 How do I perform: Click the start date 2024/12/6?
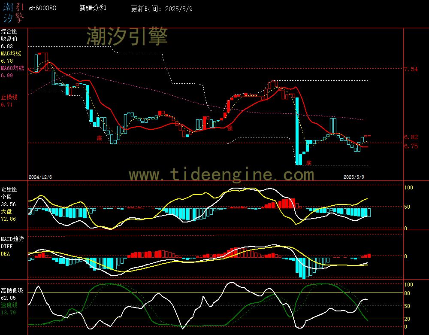point(40,177)
